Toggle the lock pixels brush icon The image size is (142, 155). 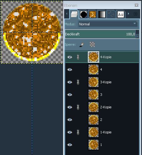(82, 45)
